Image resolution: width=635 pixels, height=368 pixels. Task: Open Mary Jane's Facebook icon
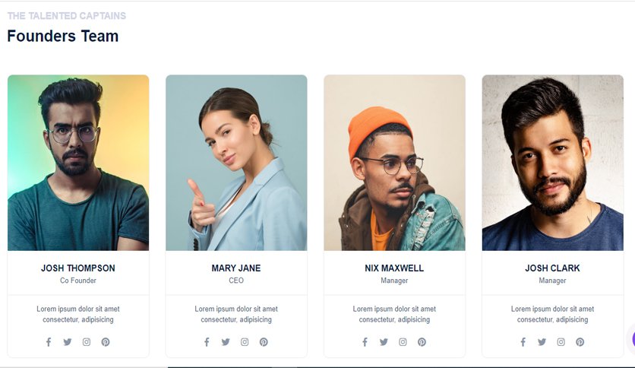(207, 342)
